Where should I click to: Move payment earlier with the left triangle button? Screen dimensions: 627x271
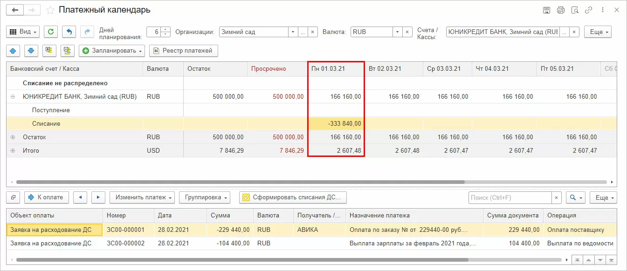tap(80, 197)
